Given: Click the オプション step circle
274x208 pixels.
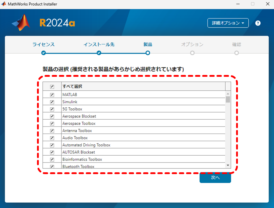Looking at the screenshot, I should click(x=192, y=53).
